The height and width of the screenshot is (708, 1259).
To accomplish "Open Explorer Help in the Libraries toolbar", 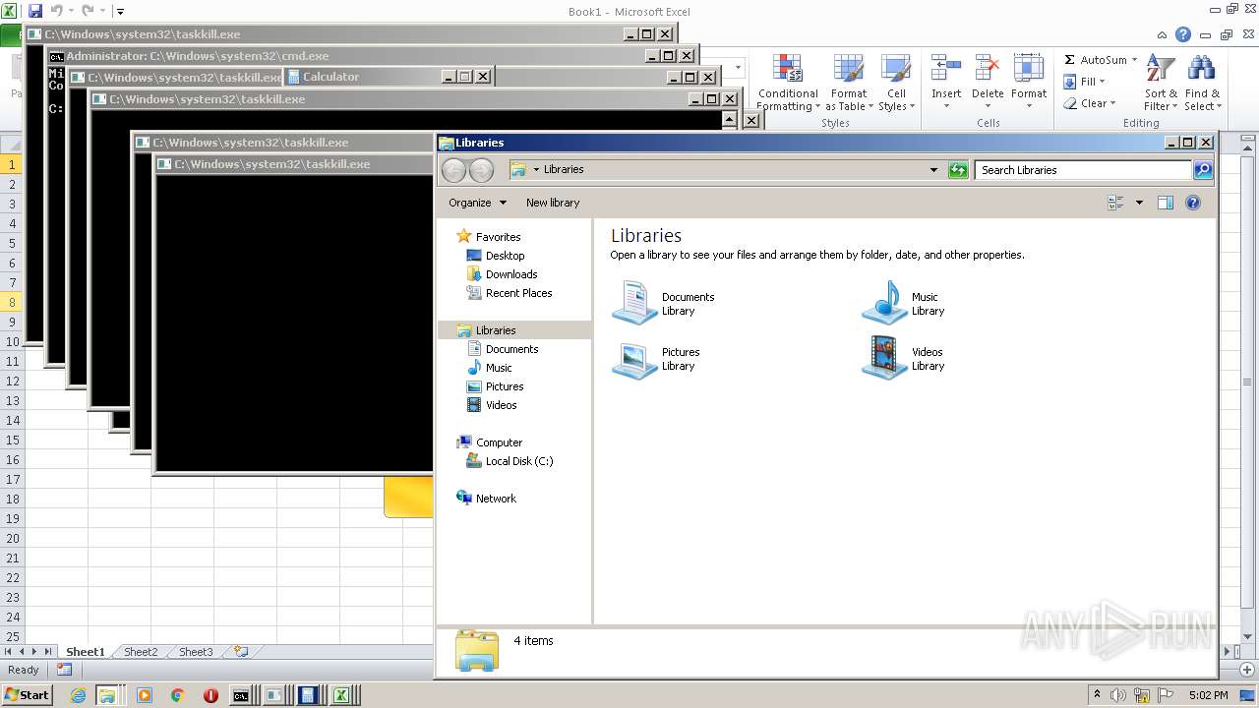I will [x=1193, y=203].
